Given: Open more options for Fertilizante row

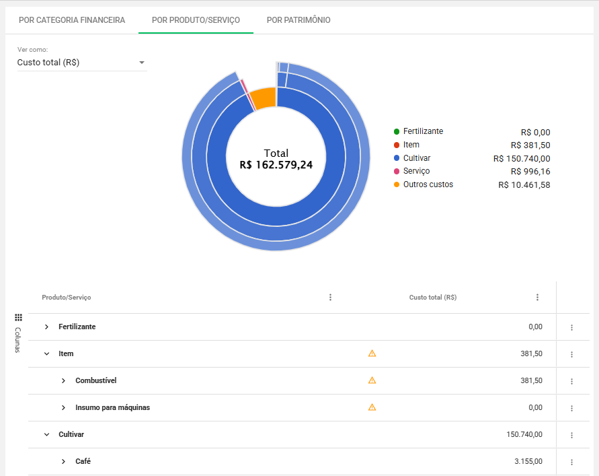Looking at the screenshot, I should click(x=571, y=327).
